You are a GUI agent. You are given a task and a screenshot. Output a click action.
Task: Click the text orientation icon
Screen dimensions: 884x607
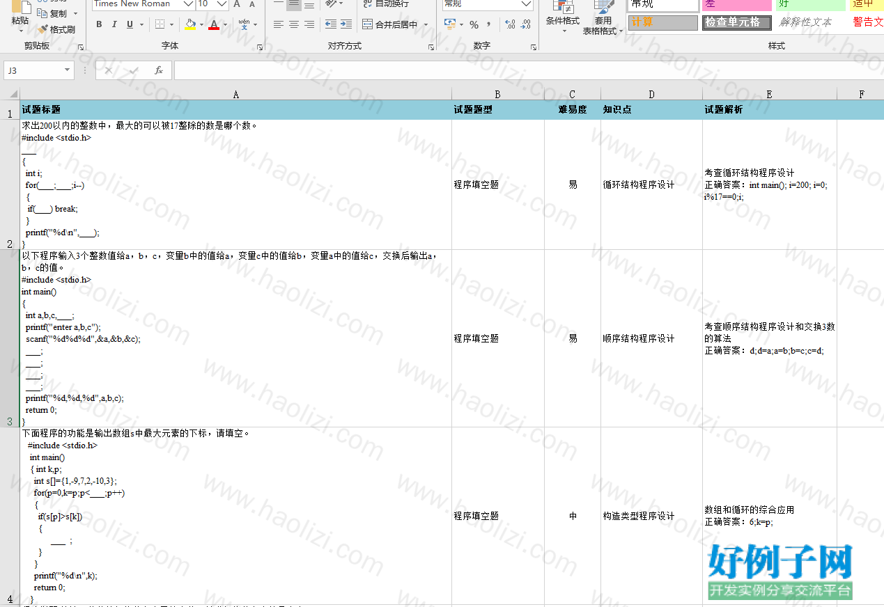330,4
